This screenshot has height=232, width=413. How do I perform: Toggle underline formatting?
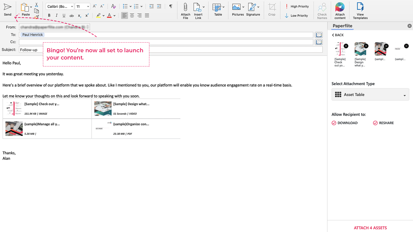[x=64, y=15]
